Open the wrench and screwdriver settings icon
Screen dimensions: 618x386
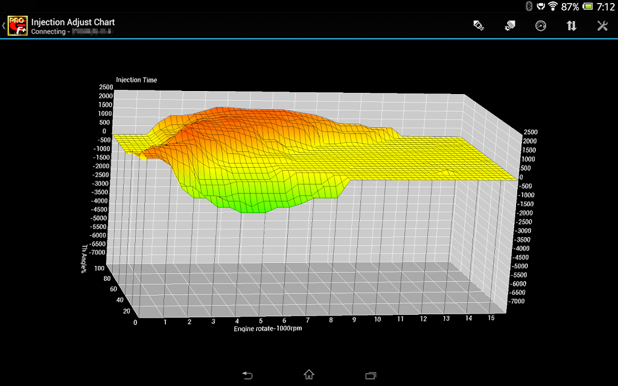tap(602, 26)
